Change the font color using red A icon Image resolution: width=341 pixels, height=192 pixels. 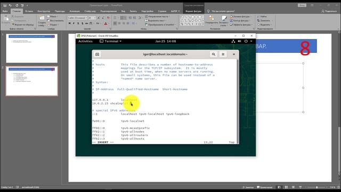pos(105,23)
